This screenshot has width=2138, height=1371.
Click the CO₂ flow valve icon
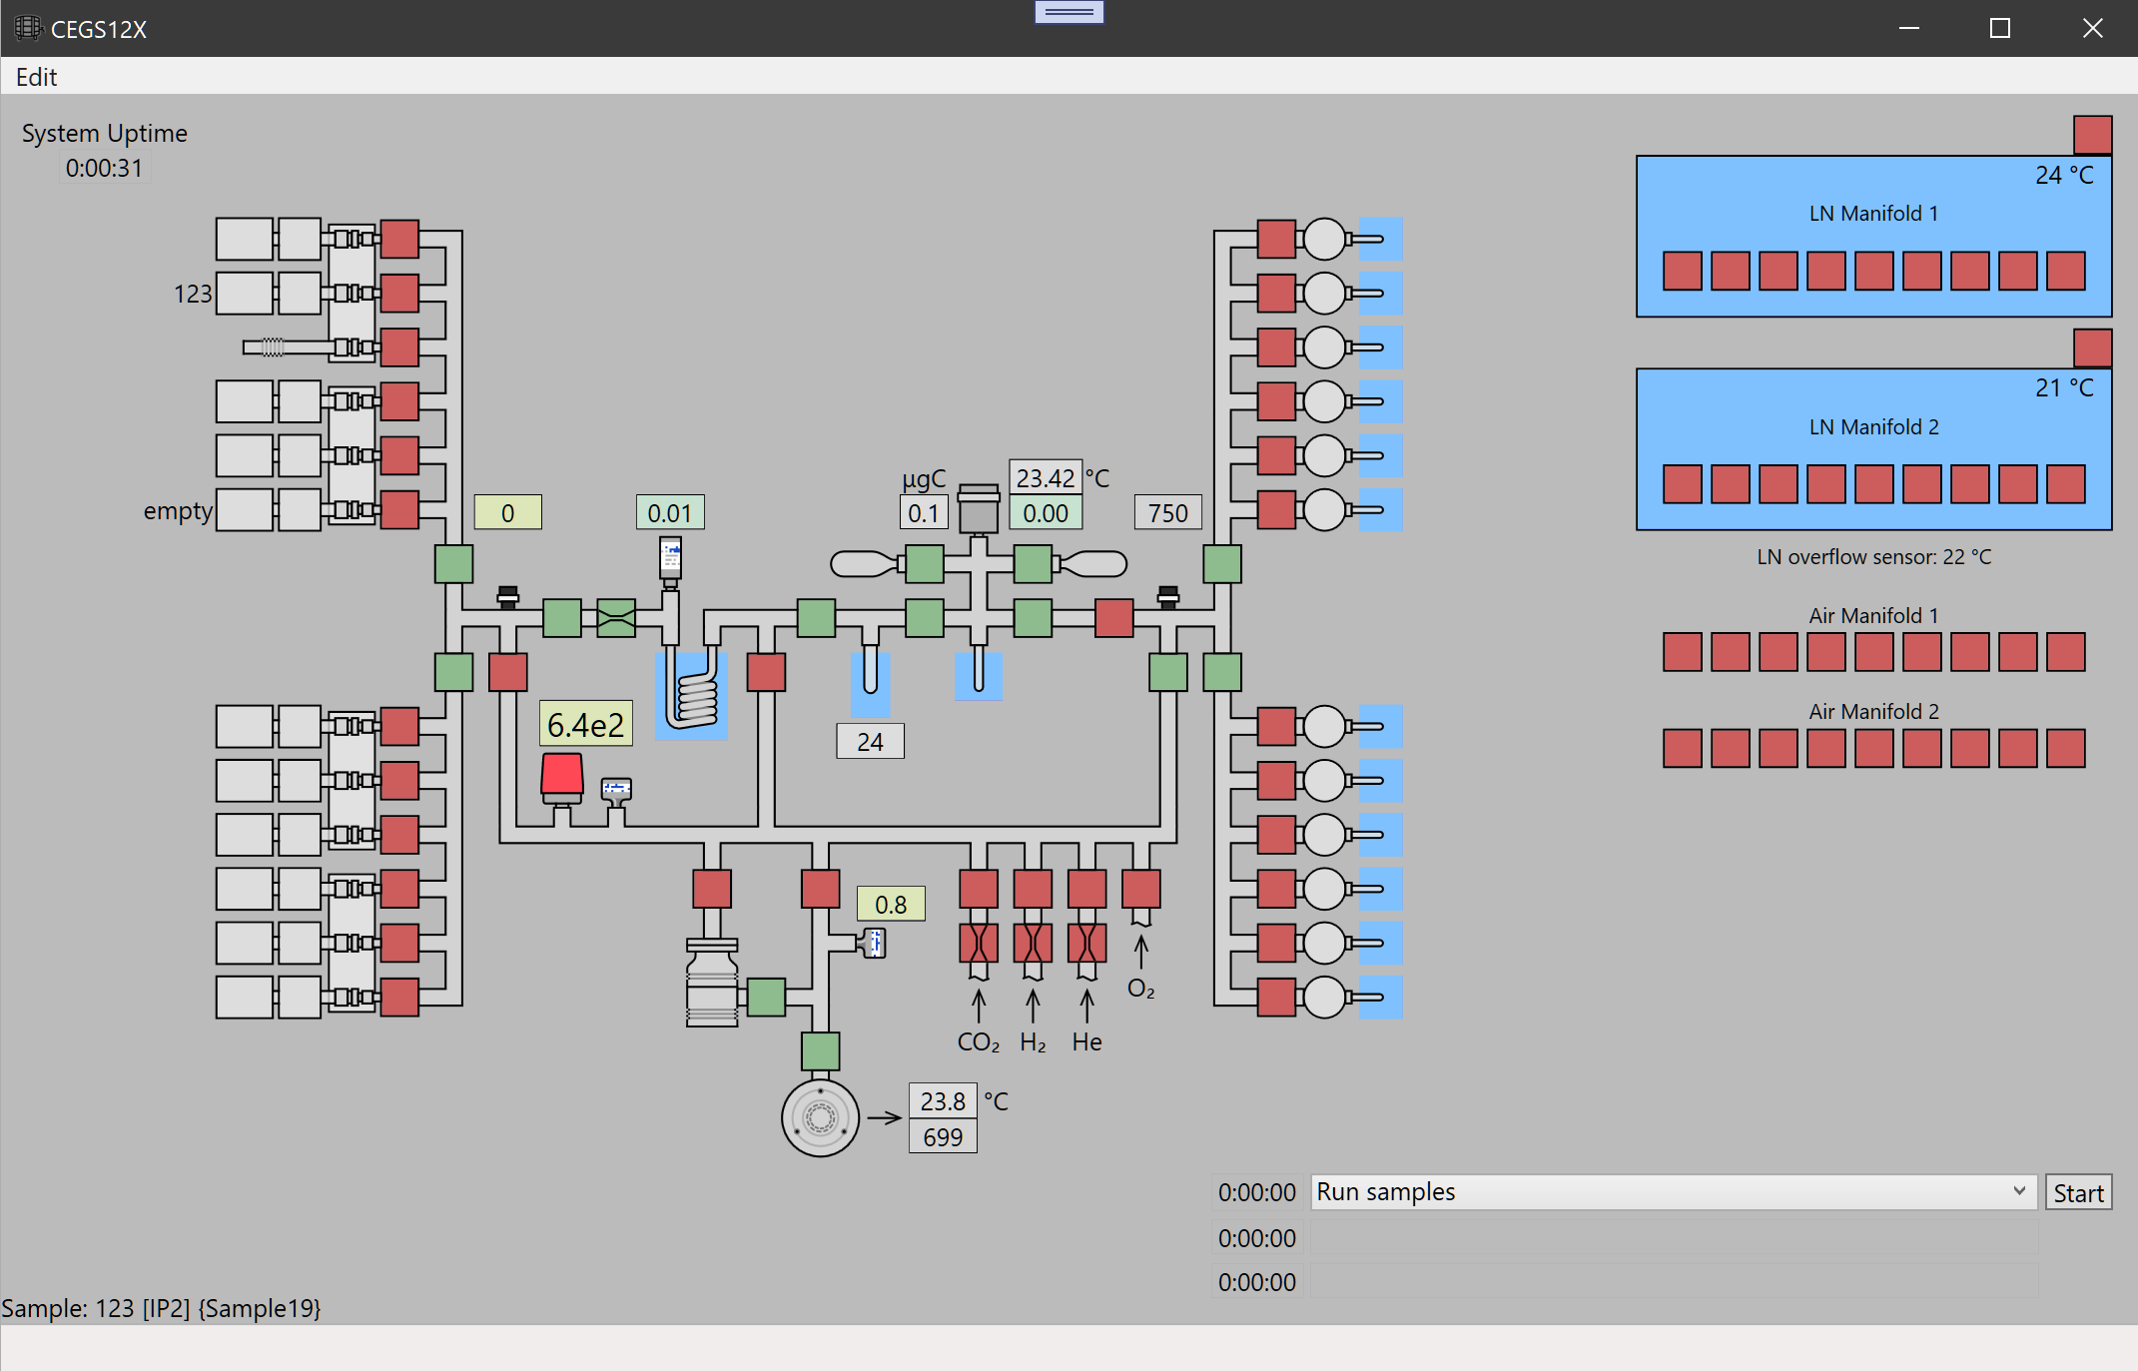[x=979, y=943]
